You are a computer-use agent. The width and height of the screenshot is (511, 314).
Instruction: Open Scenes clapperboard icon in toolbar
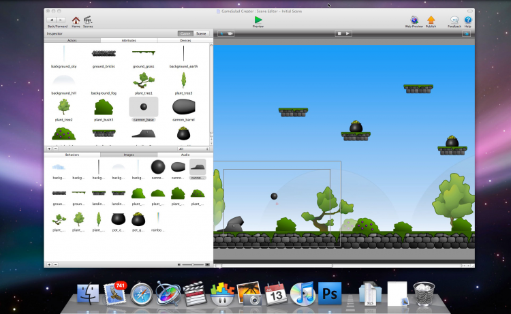click(88, 20)
